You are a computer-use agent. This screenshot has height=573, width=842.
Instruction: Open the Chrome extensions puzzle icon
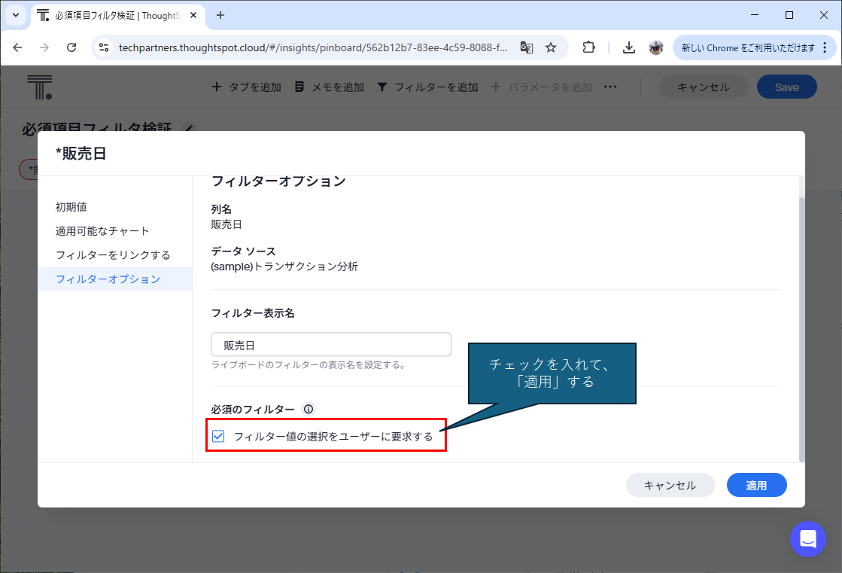(589, 47)
